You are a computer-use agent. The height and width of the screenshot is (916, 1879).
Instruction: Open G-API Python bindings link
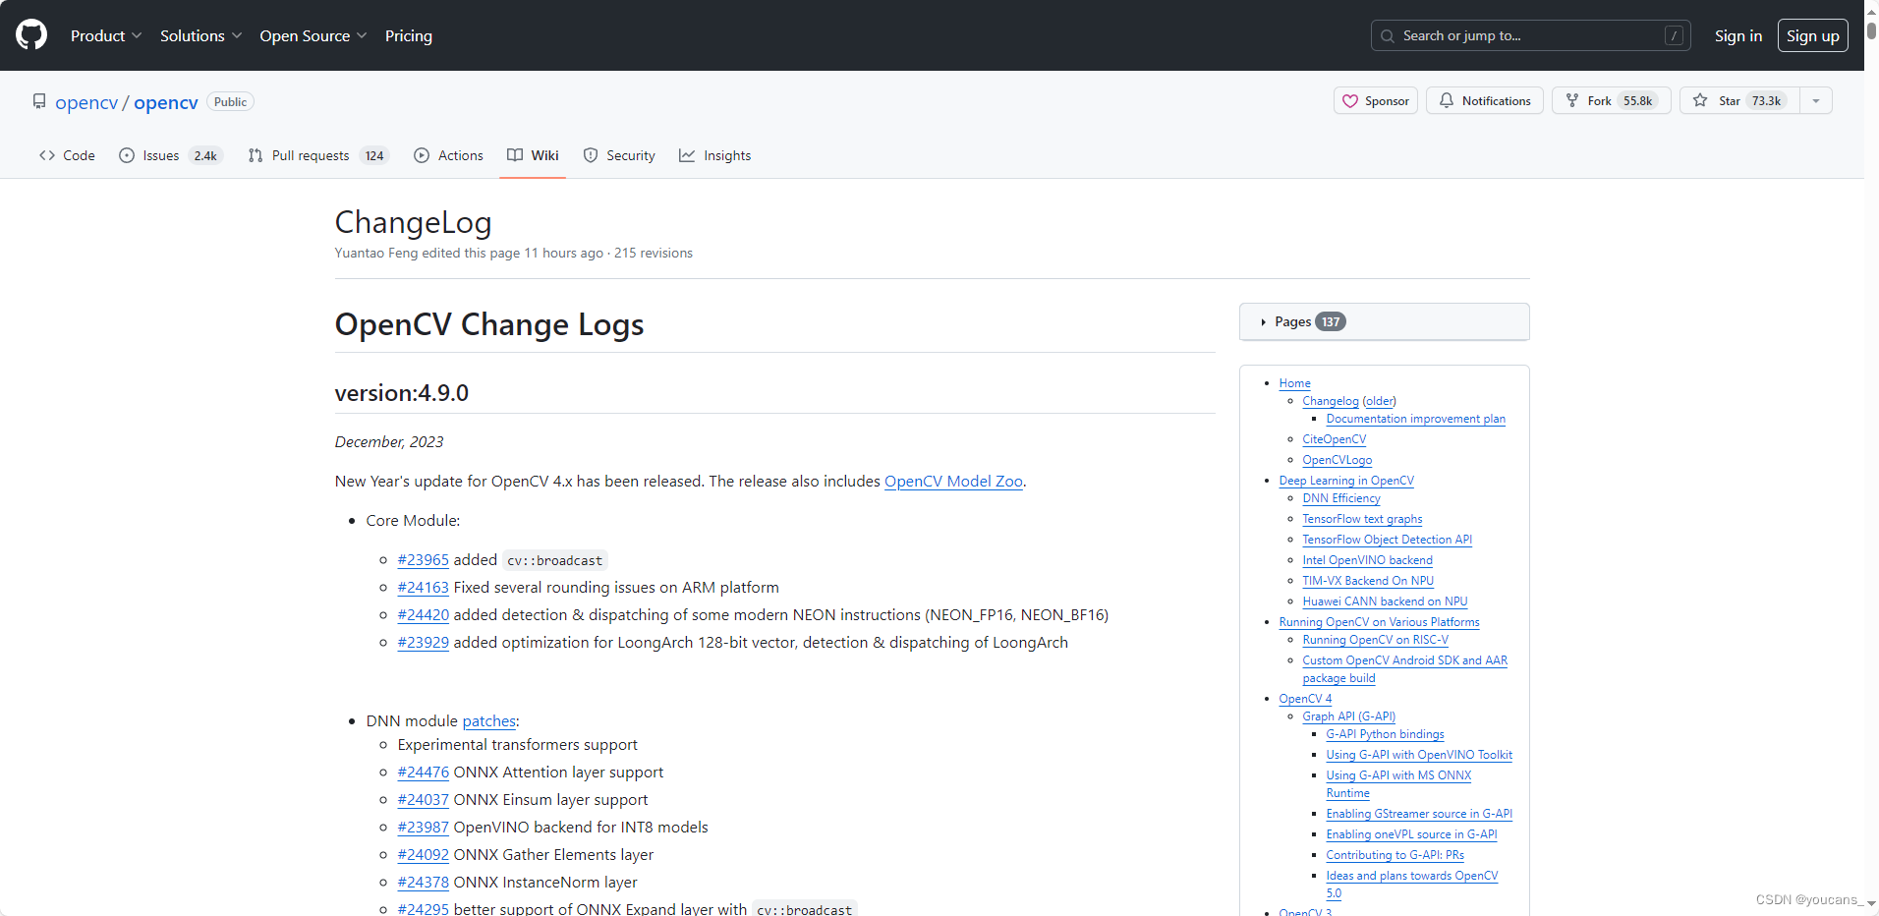click(x=1385, y=734)
